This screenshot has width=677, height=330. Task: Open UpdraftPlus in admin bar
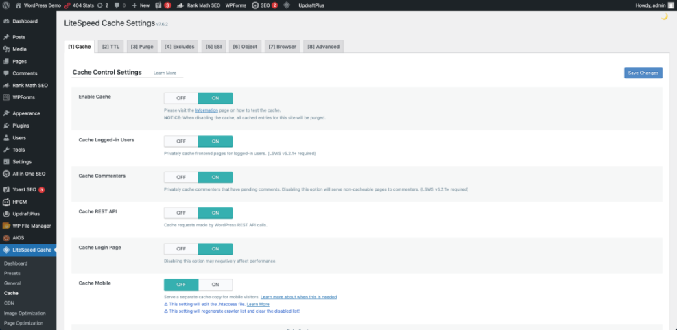(311, 5)
